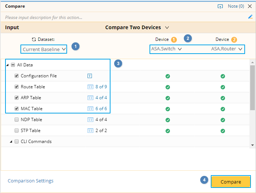256x193 pixels.
Task: Click the STP Table list icon
Action: pyautogui.click(x=90, y=131)
